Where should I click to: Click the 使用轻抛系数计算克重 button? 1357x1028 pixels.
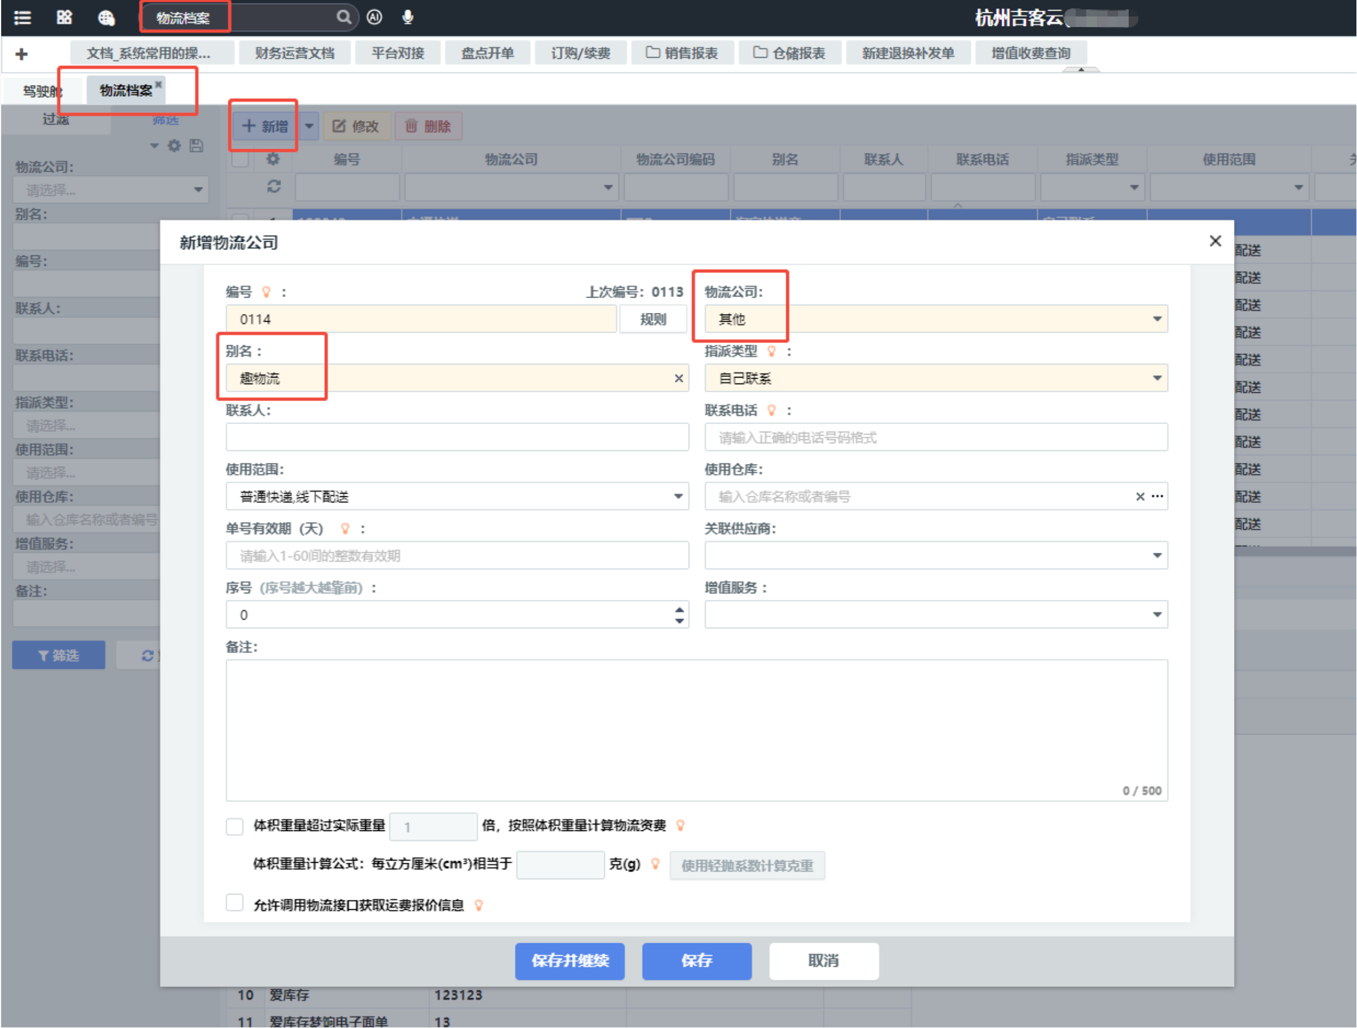pyautogui.click(x=747, y=866)
